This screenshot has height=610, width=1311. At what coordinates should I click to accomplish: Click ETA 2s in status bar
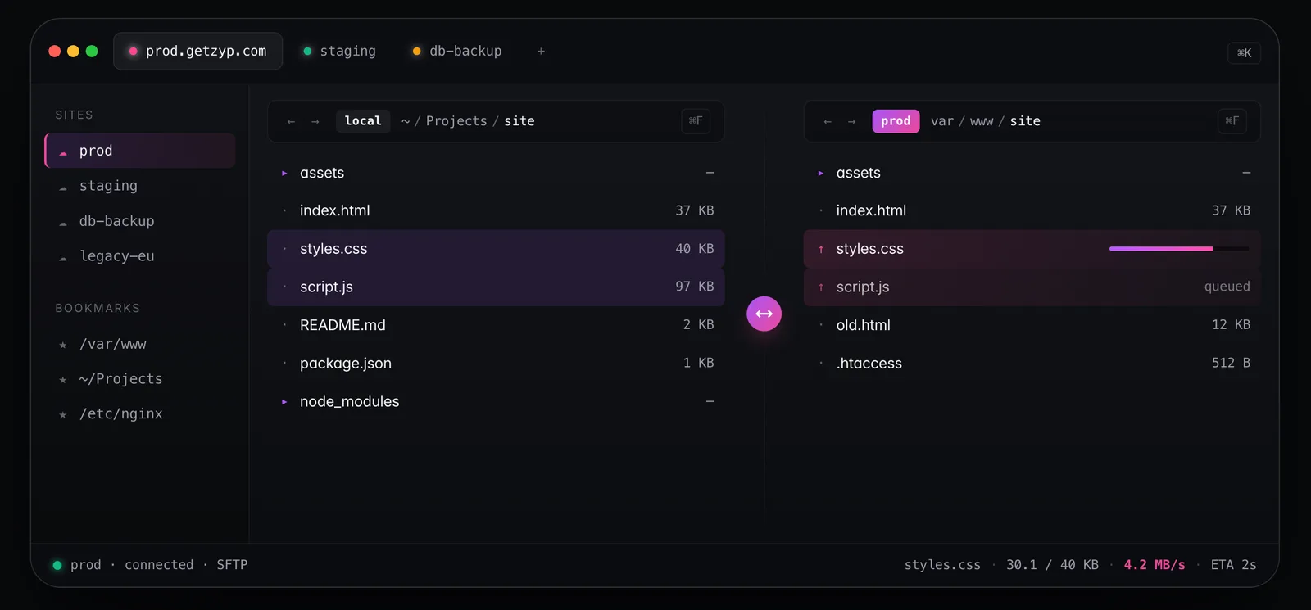tap(1233, 565)
